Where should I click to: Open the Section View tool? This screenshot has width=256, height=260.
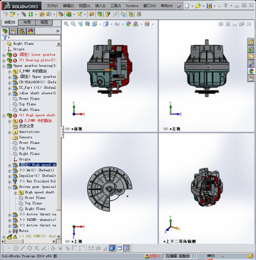pyautogui.click(x=88, y=24)
